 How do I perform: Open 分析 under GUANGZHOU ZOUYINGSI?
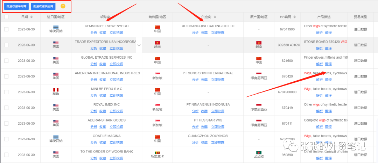pos(195,142)
